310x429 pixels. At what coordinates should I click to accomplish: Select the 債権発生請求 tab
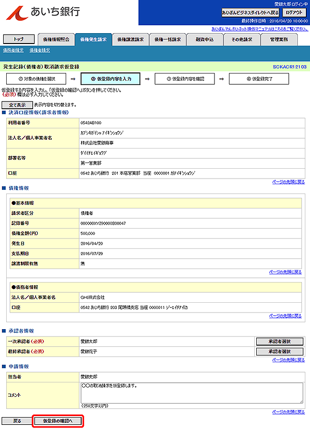point(94,40)
